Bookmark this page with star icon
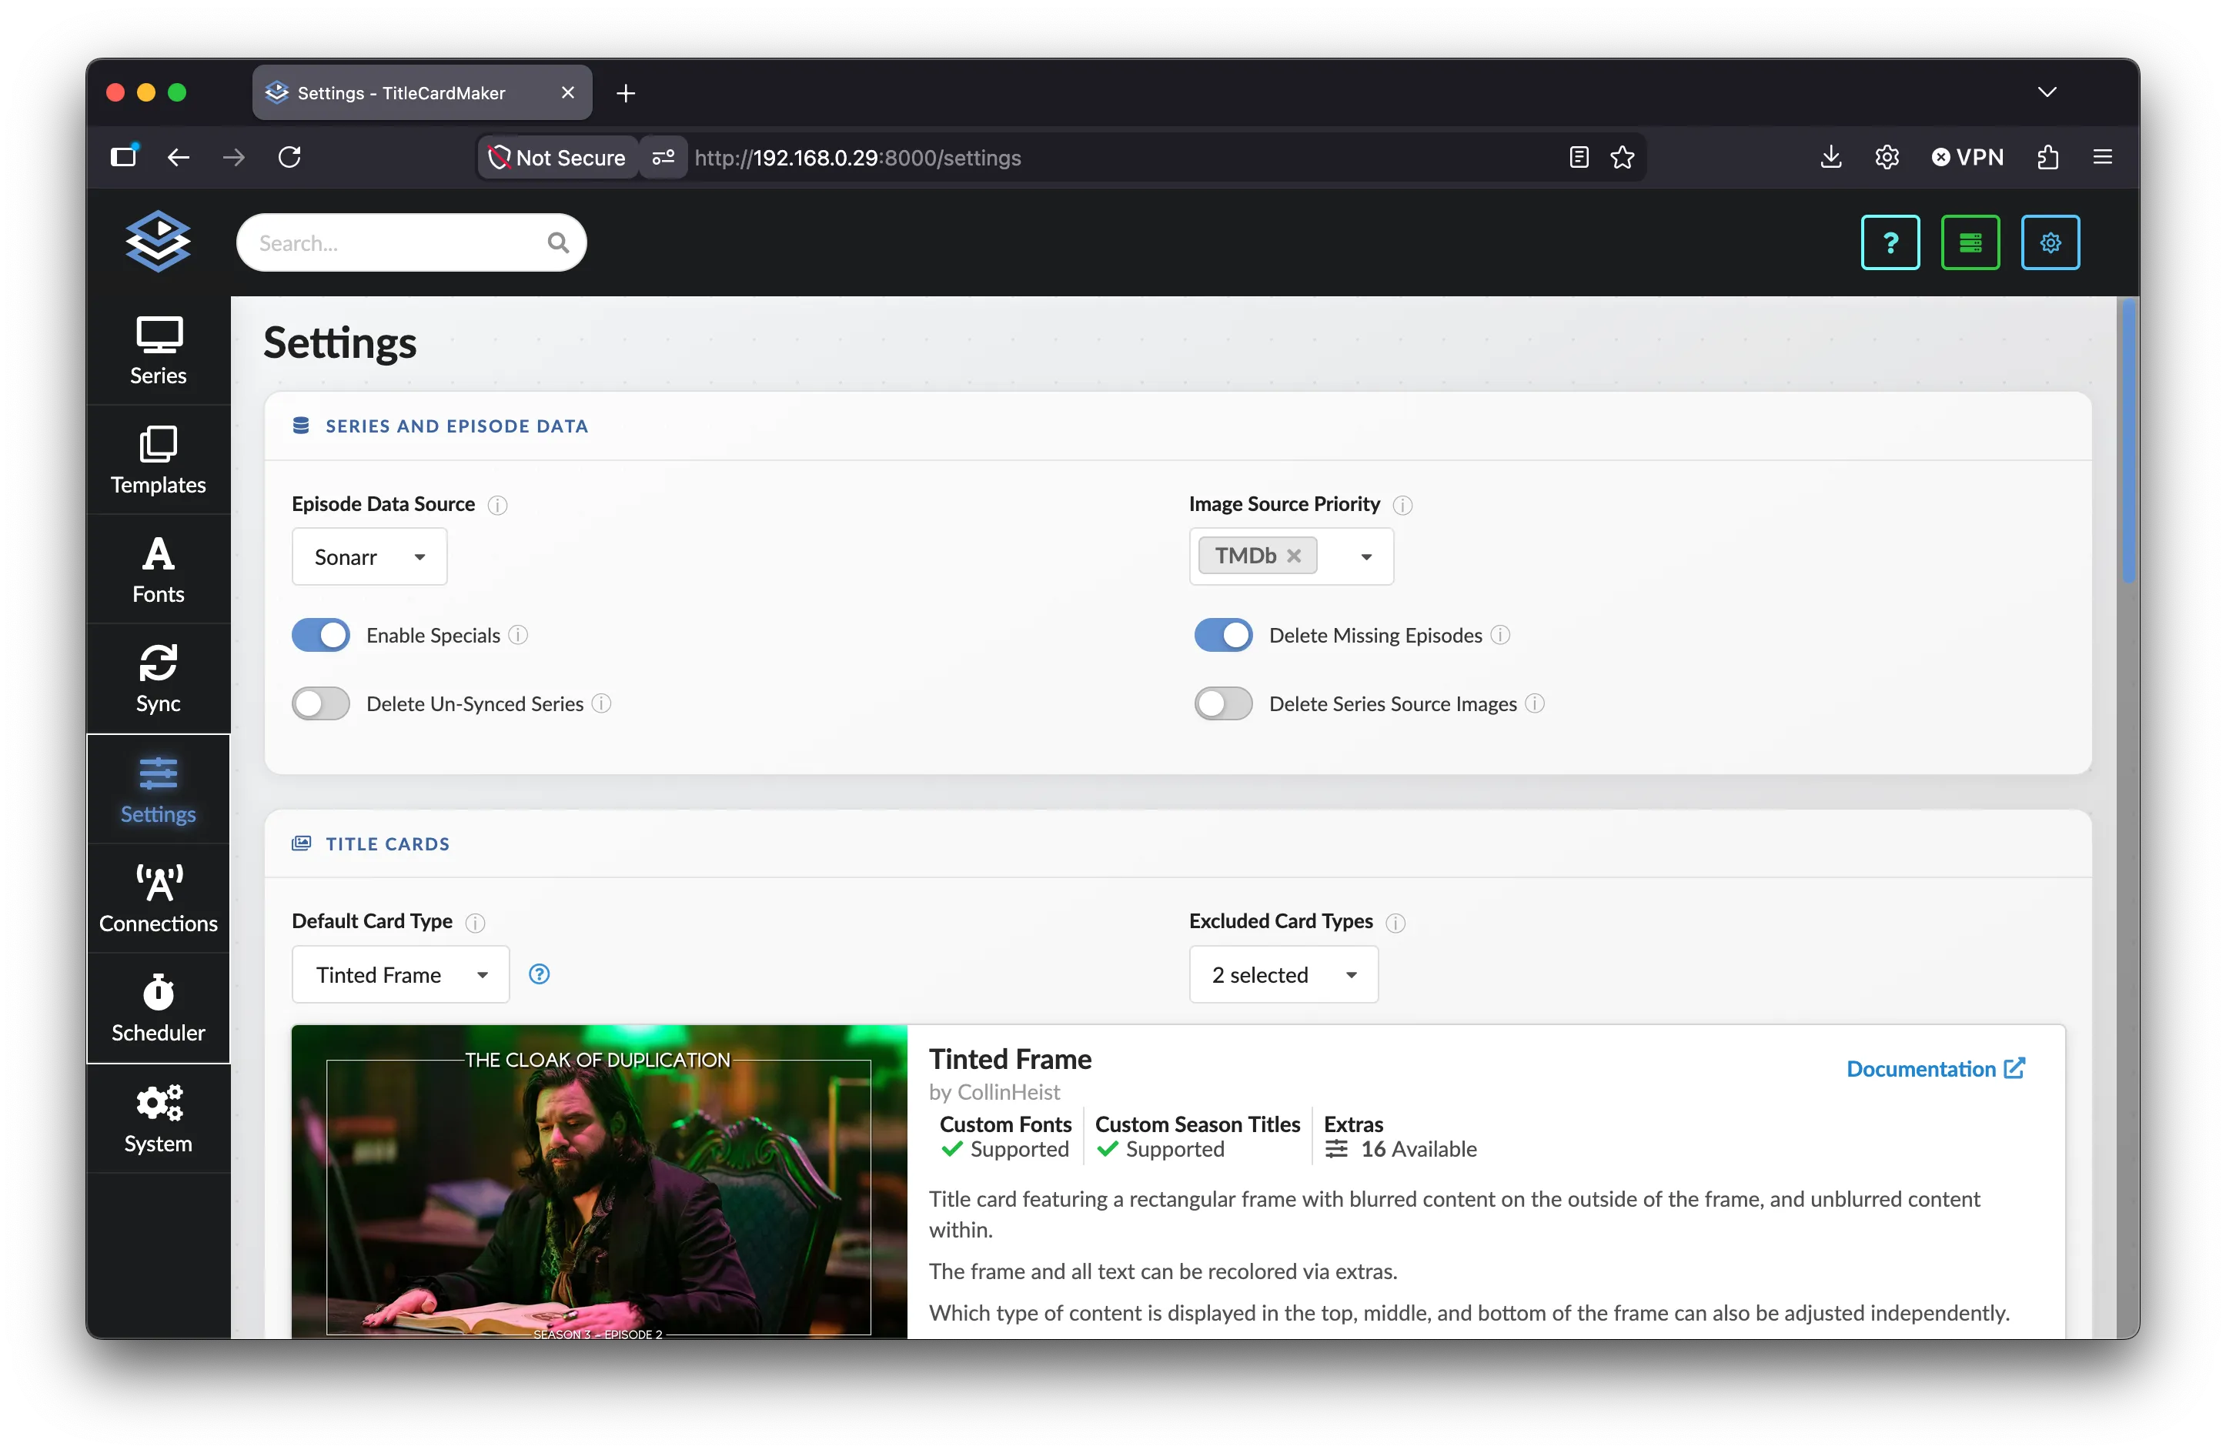The width and height of the screenshot is (2226, 1453). (x=1623, y=157)
